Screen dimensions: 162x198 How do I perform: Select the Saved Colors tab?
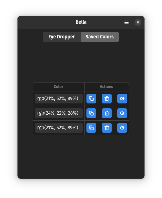point(100,37)
